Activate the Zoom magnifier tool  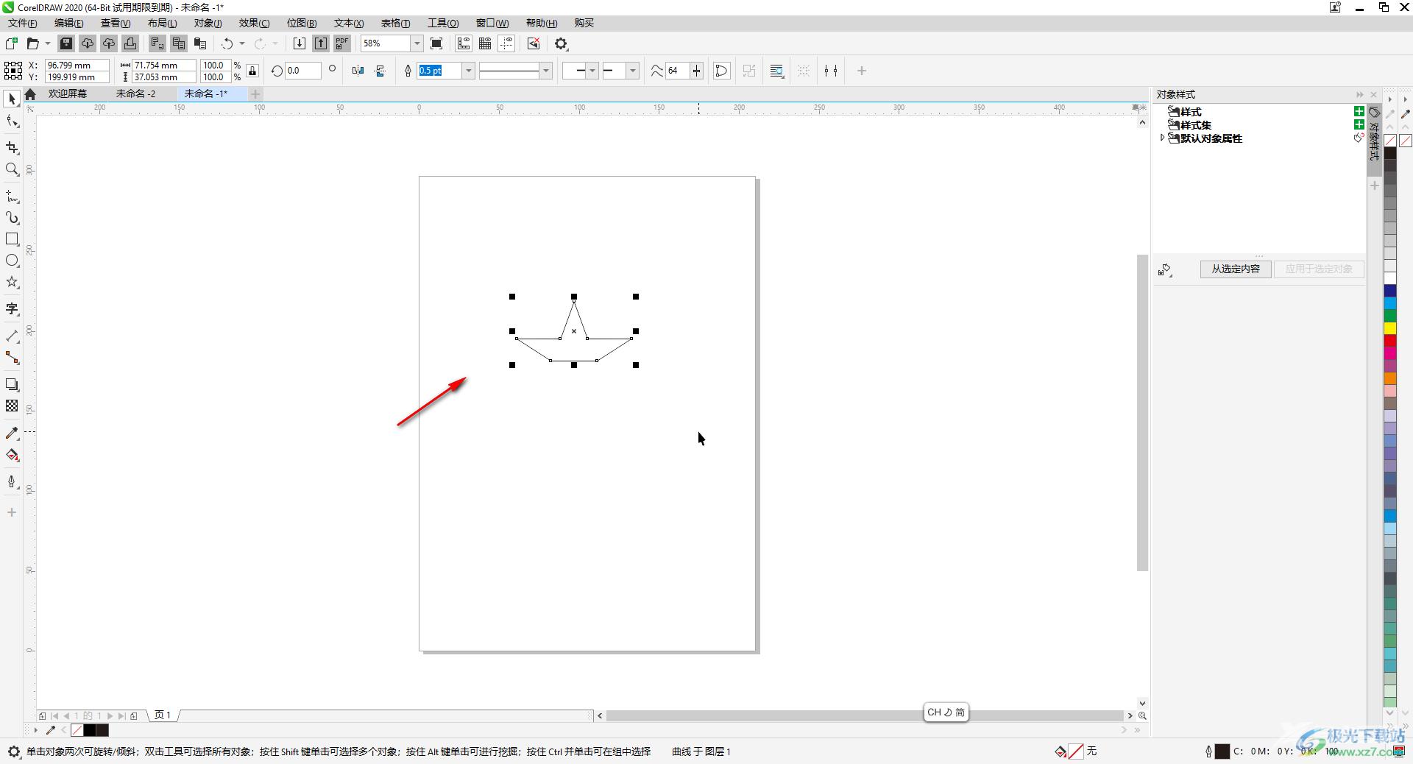point(12,169)
